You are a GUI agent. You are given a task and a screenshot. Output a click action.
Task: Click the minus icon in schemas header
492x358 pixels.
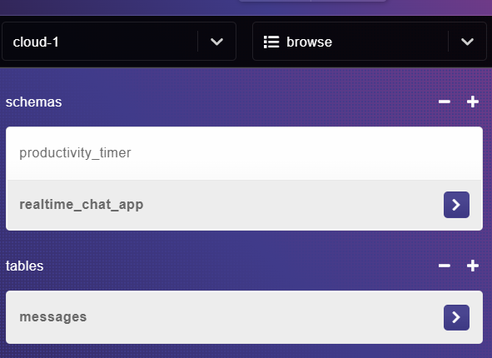pos(445,102)
